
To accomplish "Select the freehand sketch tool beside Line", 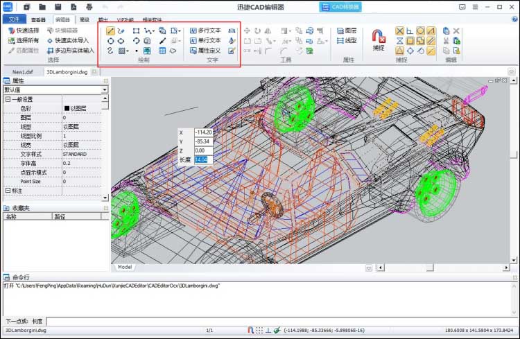I will [121, 31].
